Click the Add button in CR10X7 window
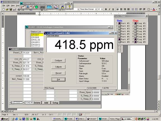Viewport: 161px width, 121px height. (46, 103)
